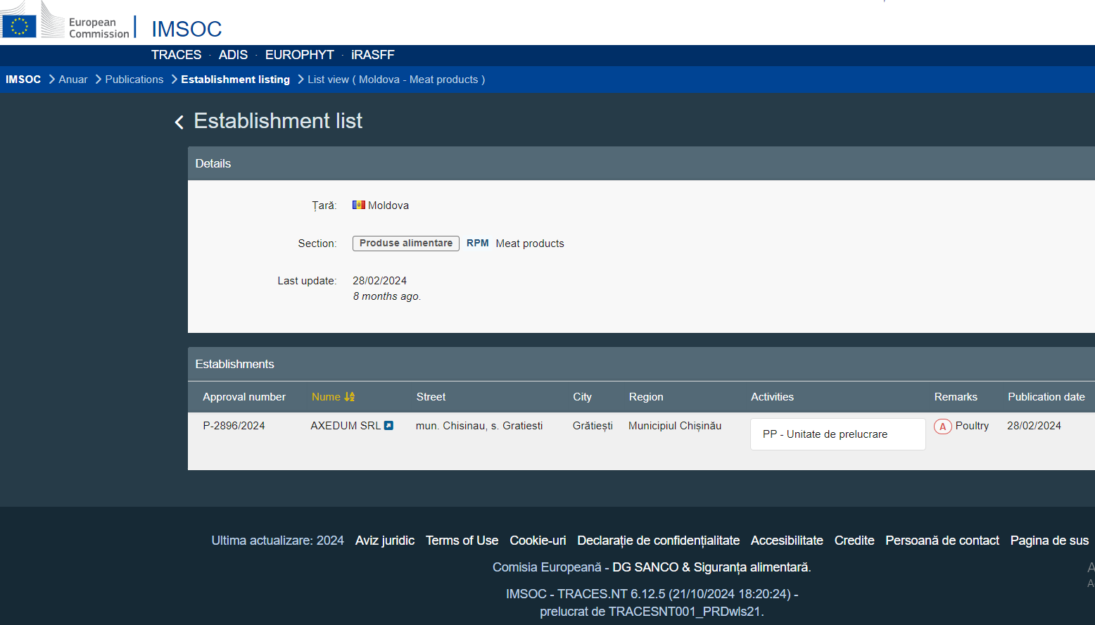
Task: Open the ADIS menu item
Action: tap(233, 55)
